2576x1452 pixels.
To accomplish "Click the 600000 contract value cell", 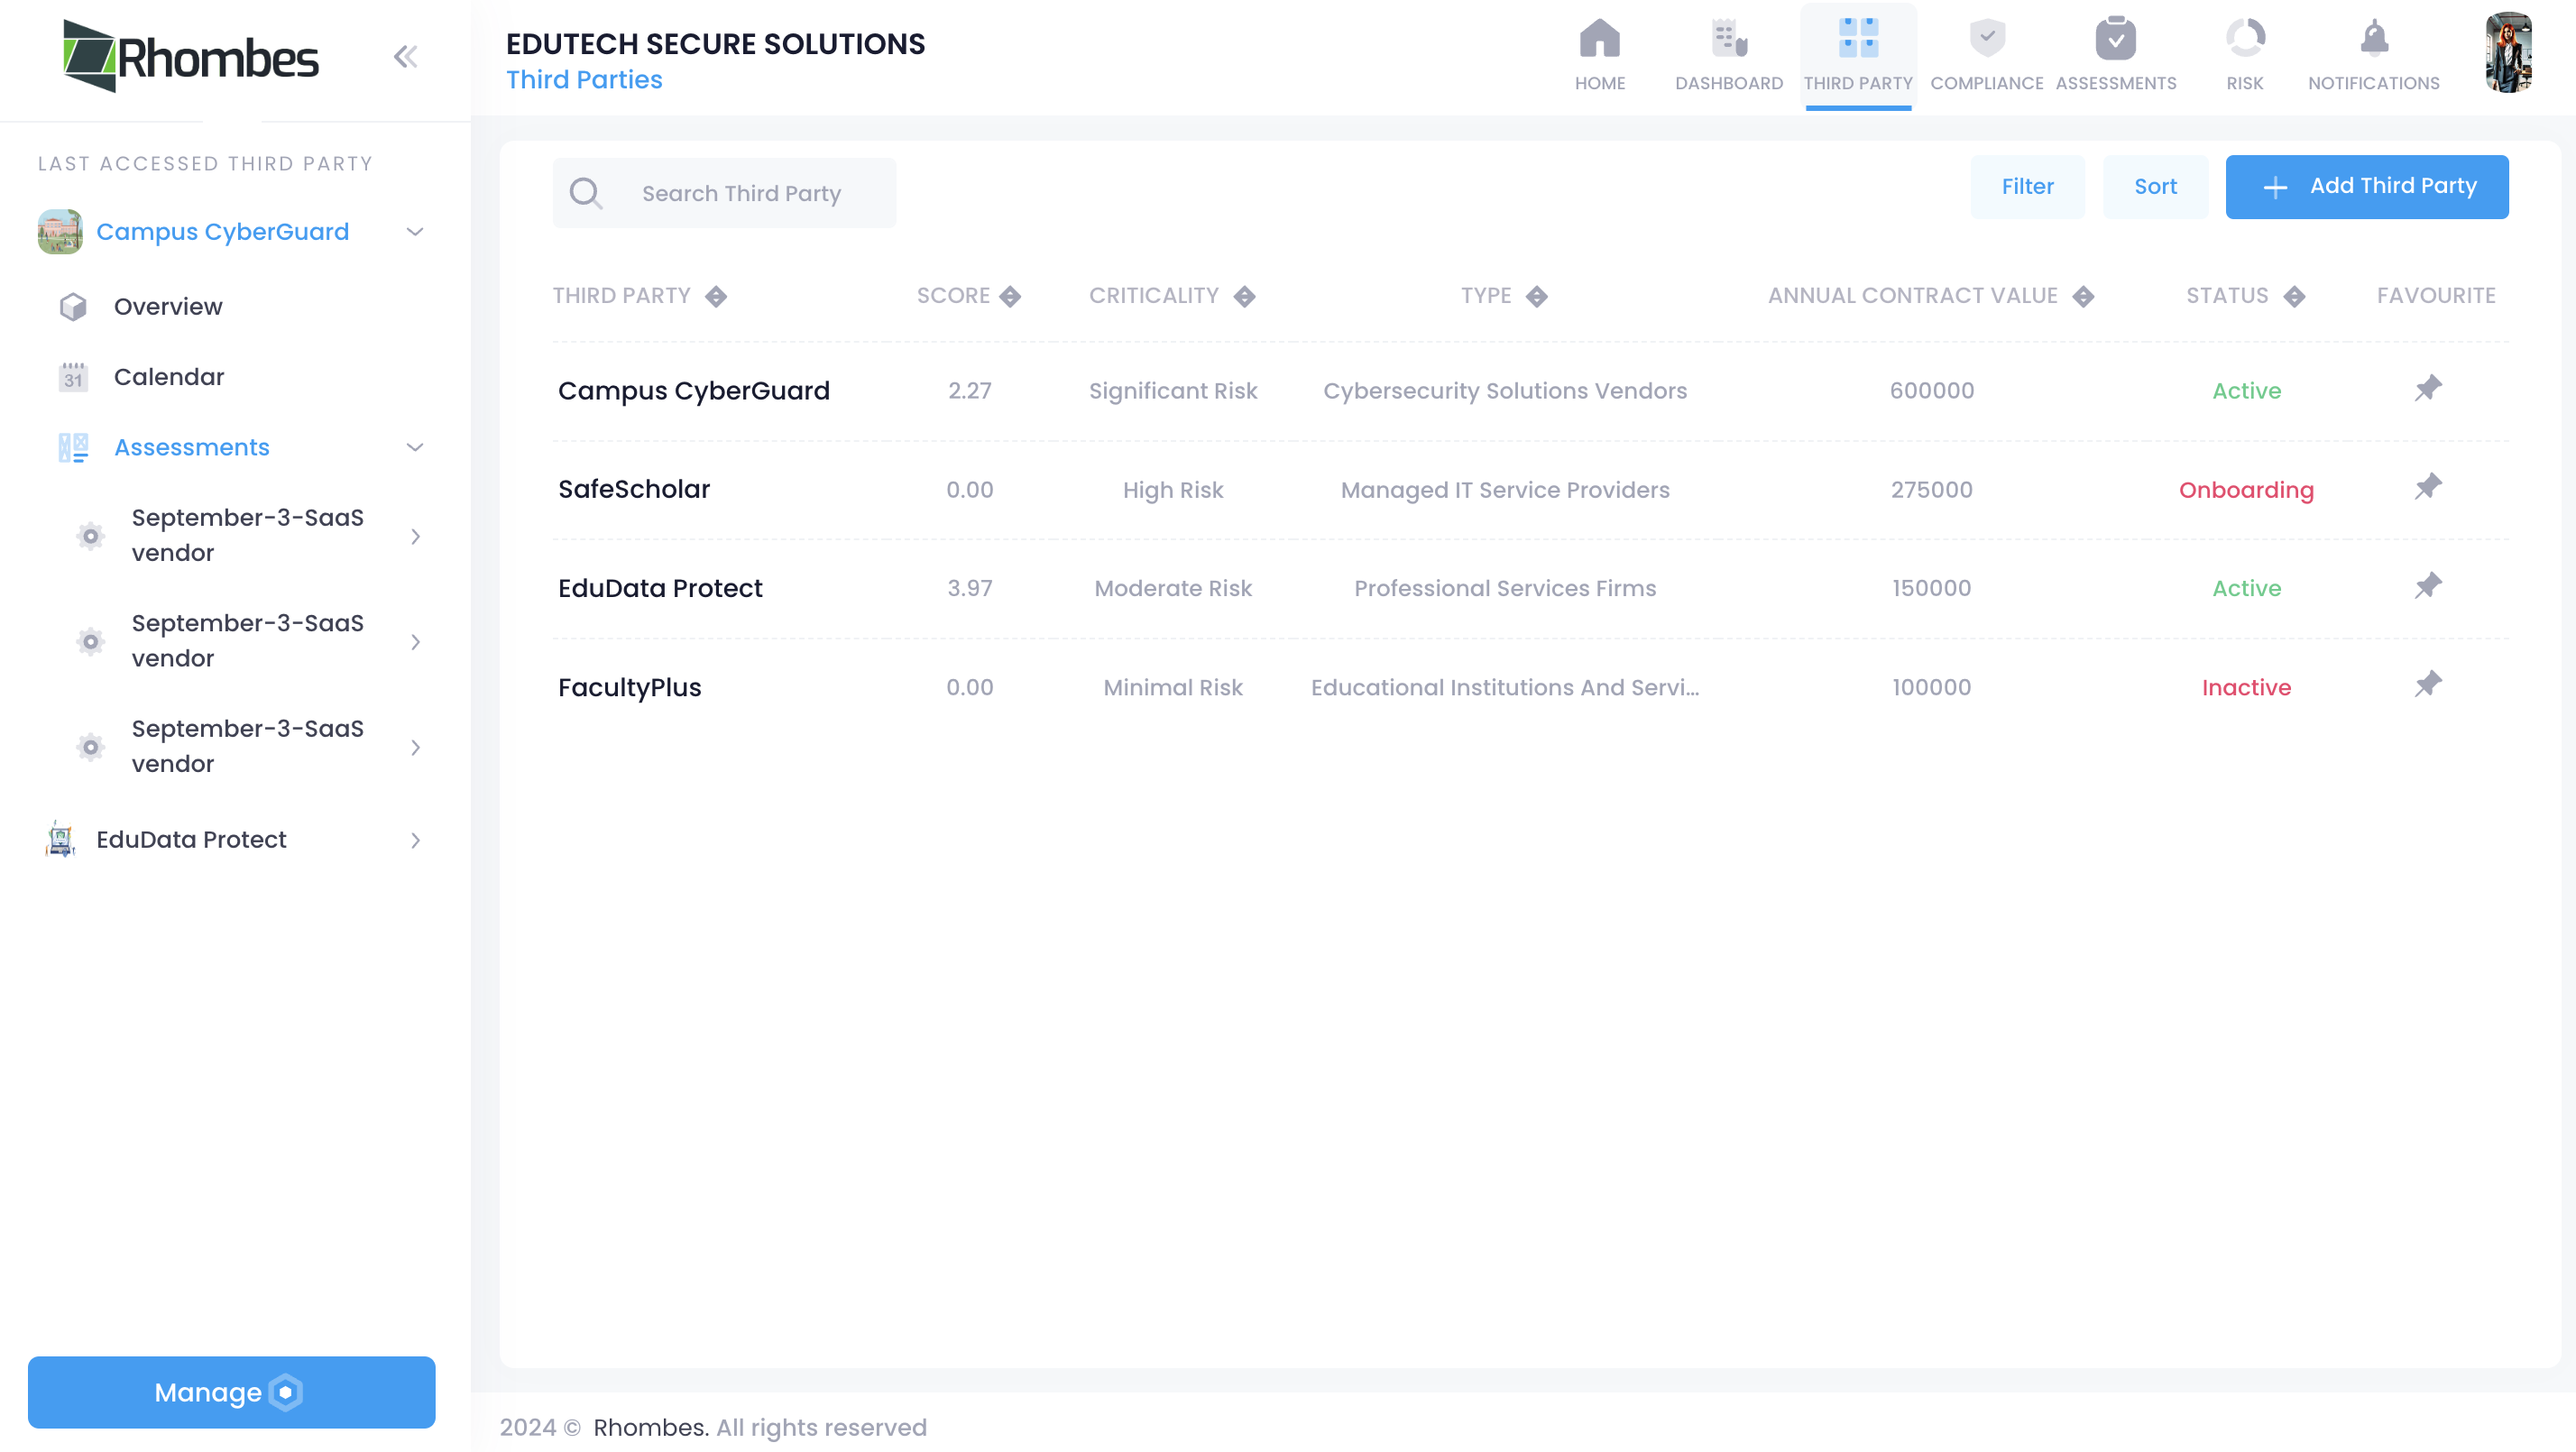I will tap(1931, 391).
